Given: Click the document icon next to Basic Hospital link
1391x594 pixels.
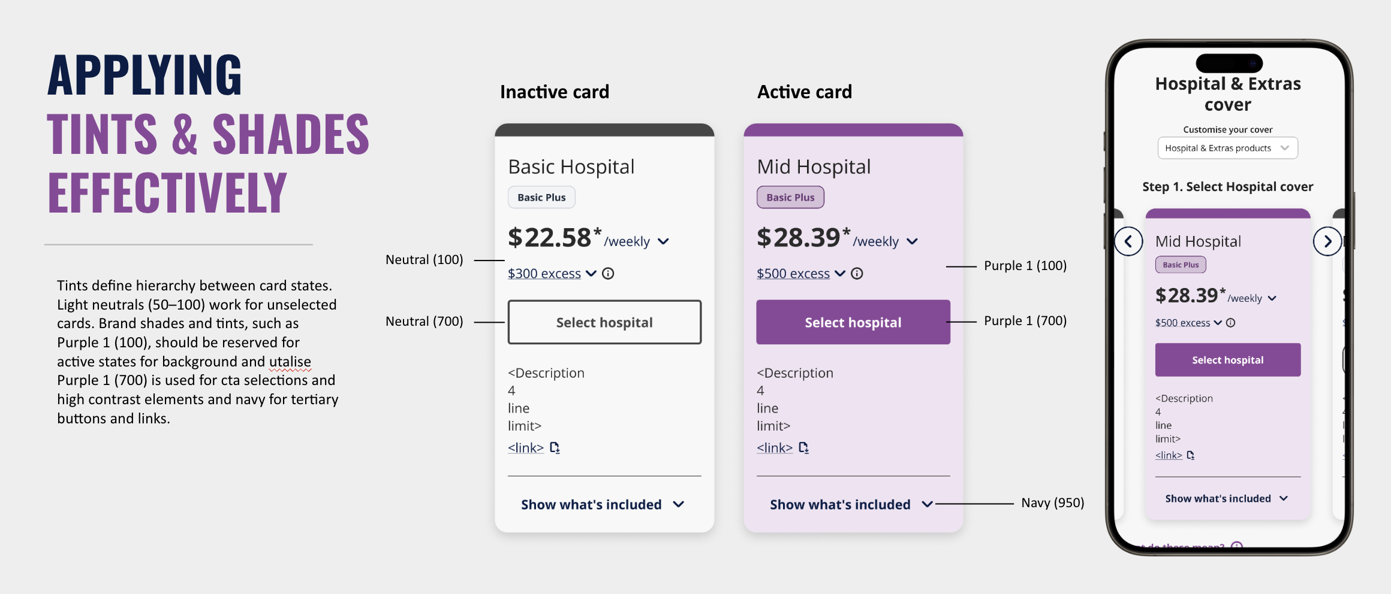Looking at the screenshot, I should pyautogui.click(x=555, y=447).
